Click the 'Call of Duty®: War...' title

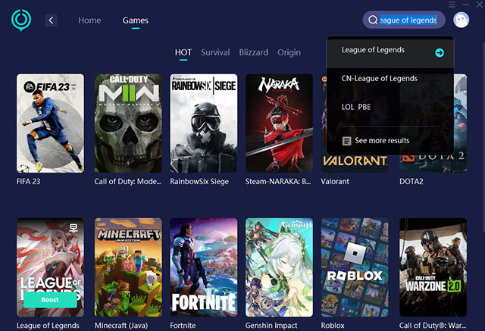(433, 326)
